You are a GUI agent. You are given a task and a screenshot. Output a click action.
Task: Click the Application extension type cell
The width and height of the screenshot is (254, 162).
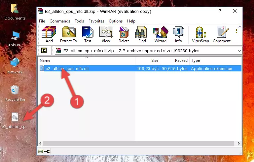[211, 68]
